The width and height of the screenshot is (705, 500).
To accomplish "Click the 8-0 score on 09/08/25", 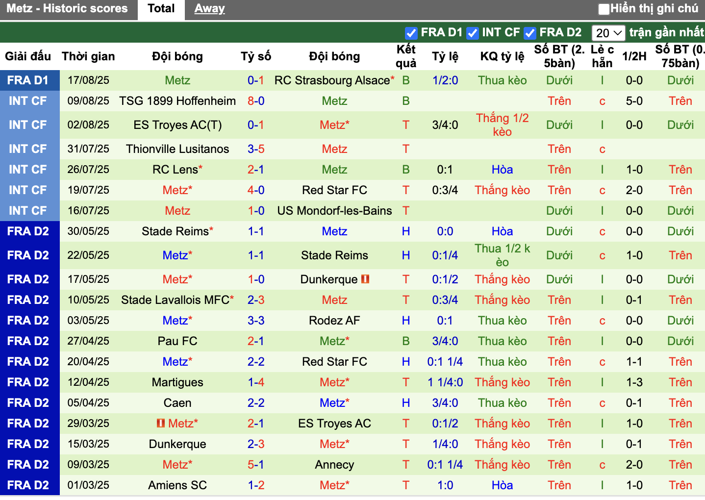I will tap(256, 101).
